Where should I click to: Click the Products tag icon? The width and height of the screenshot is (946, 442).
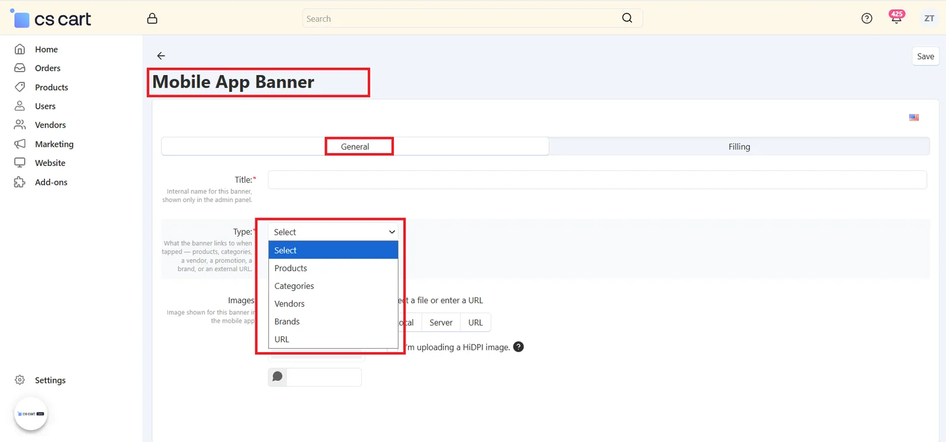point(20,87)
